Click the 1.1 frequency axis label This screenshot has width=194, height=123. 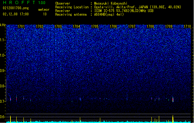[3, 40]
